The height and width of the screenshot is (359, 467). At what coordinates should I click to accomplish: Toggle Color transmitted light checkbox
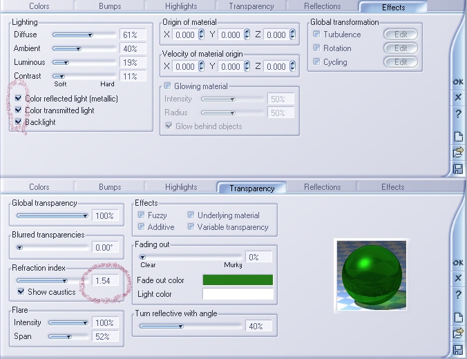[x=19, y=110]
